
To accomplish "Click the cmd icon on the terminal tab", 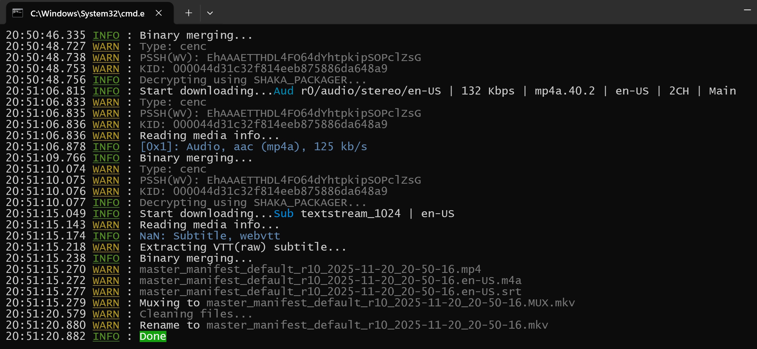I will 18,13.
